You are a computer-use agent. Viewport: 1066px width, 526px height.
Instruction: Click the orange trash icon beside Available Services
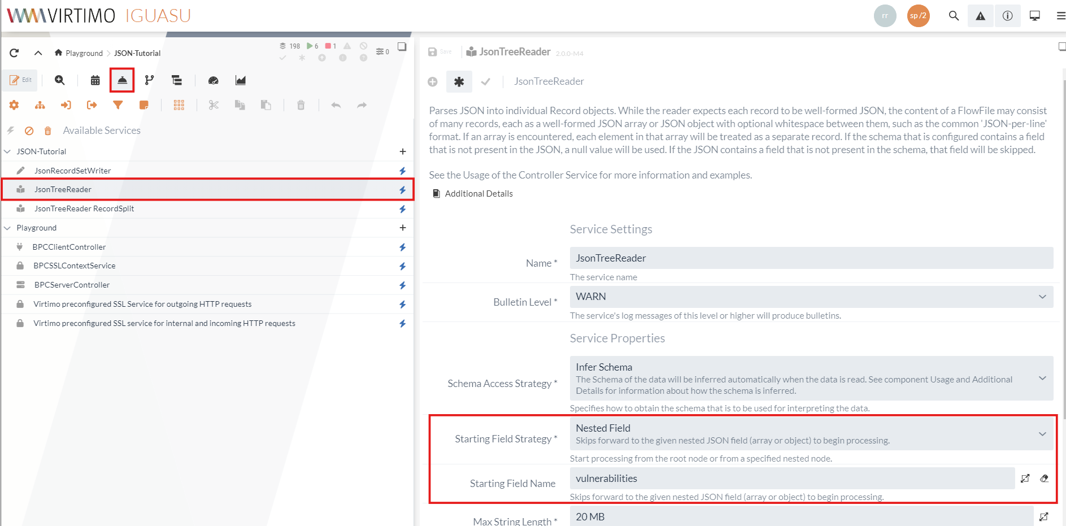point(48,131)
